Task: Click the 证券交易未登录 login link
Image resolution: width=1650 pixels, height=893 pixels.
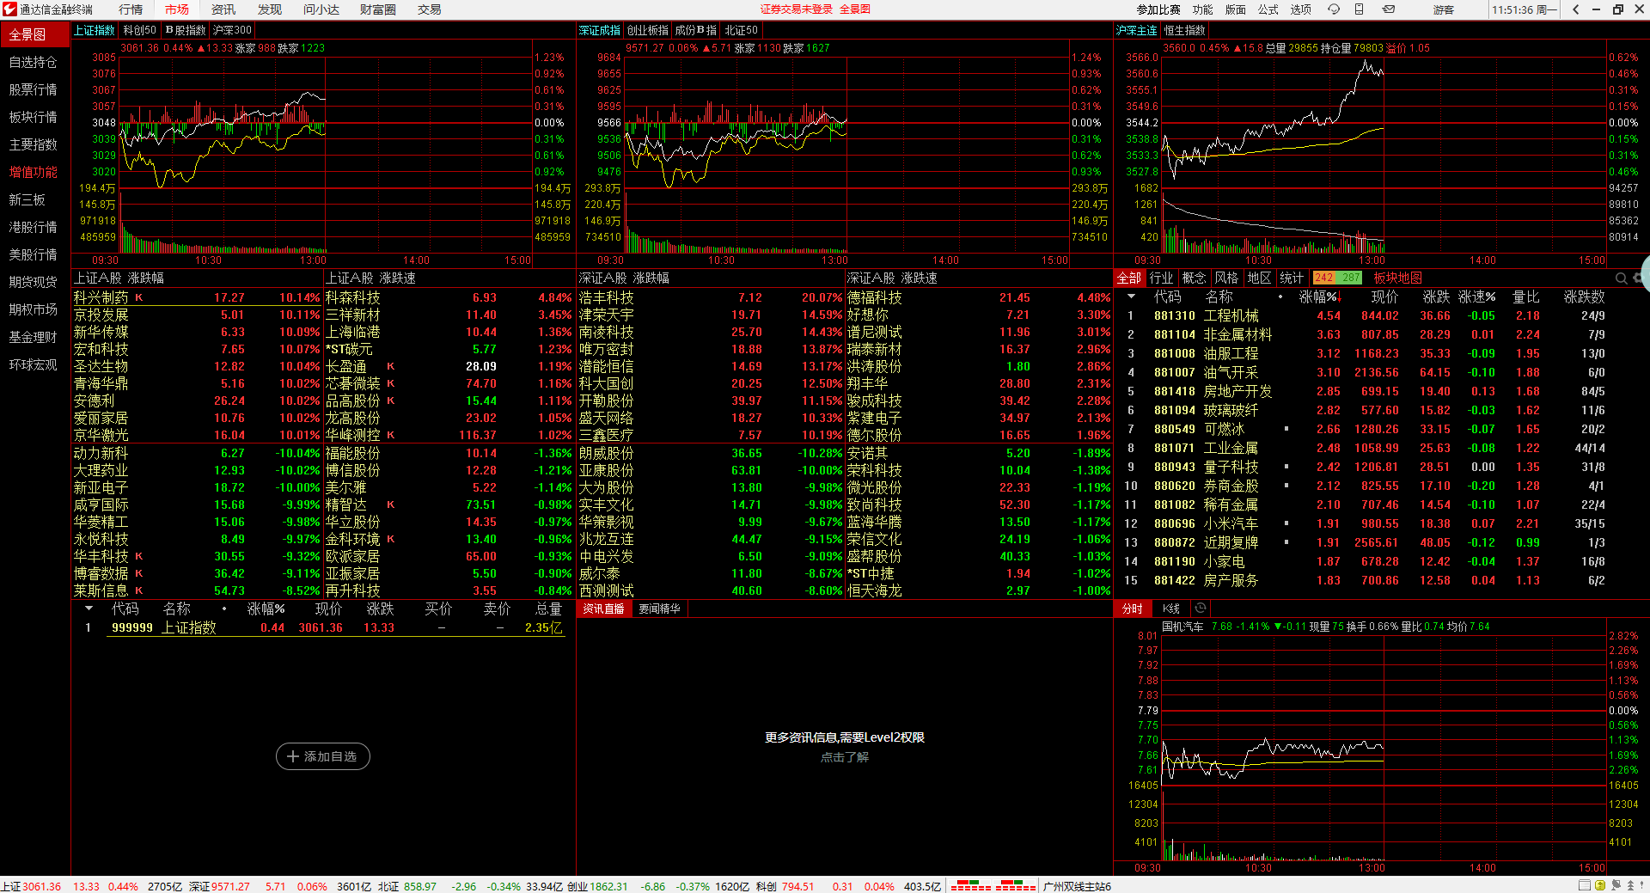Action: point(797,9)
